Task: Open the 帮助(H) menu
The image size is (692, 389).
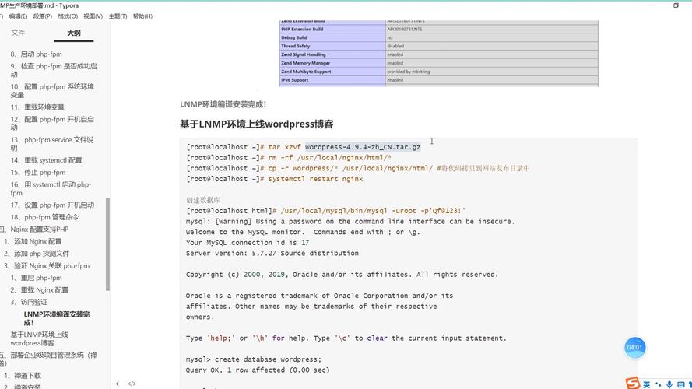Action: [x=142, y=16]
